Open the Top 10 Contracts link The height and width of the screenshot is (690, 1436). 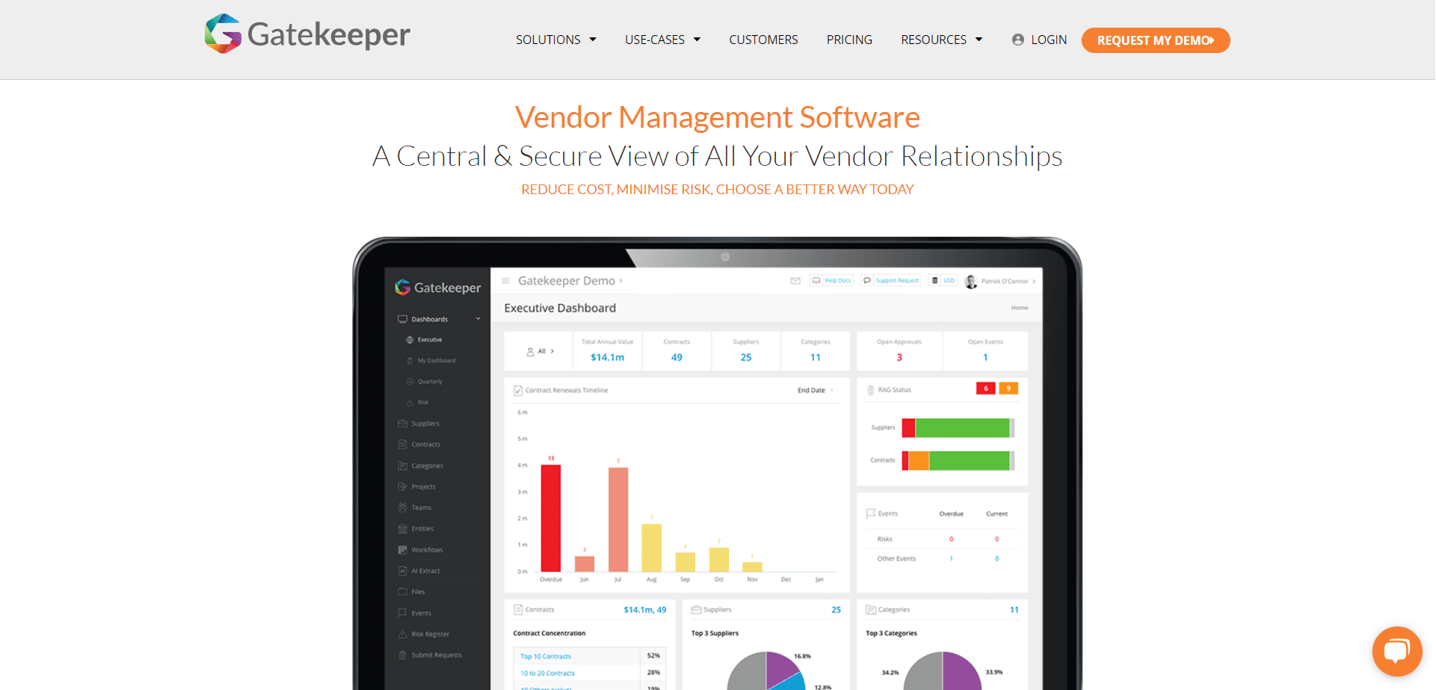tap(546, 656)
